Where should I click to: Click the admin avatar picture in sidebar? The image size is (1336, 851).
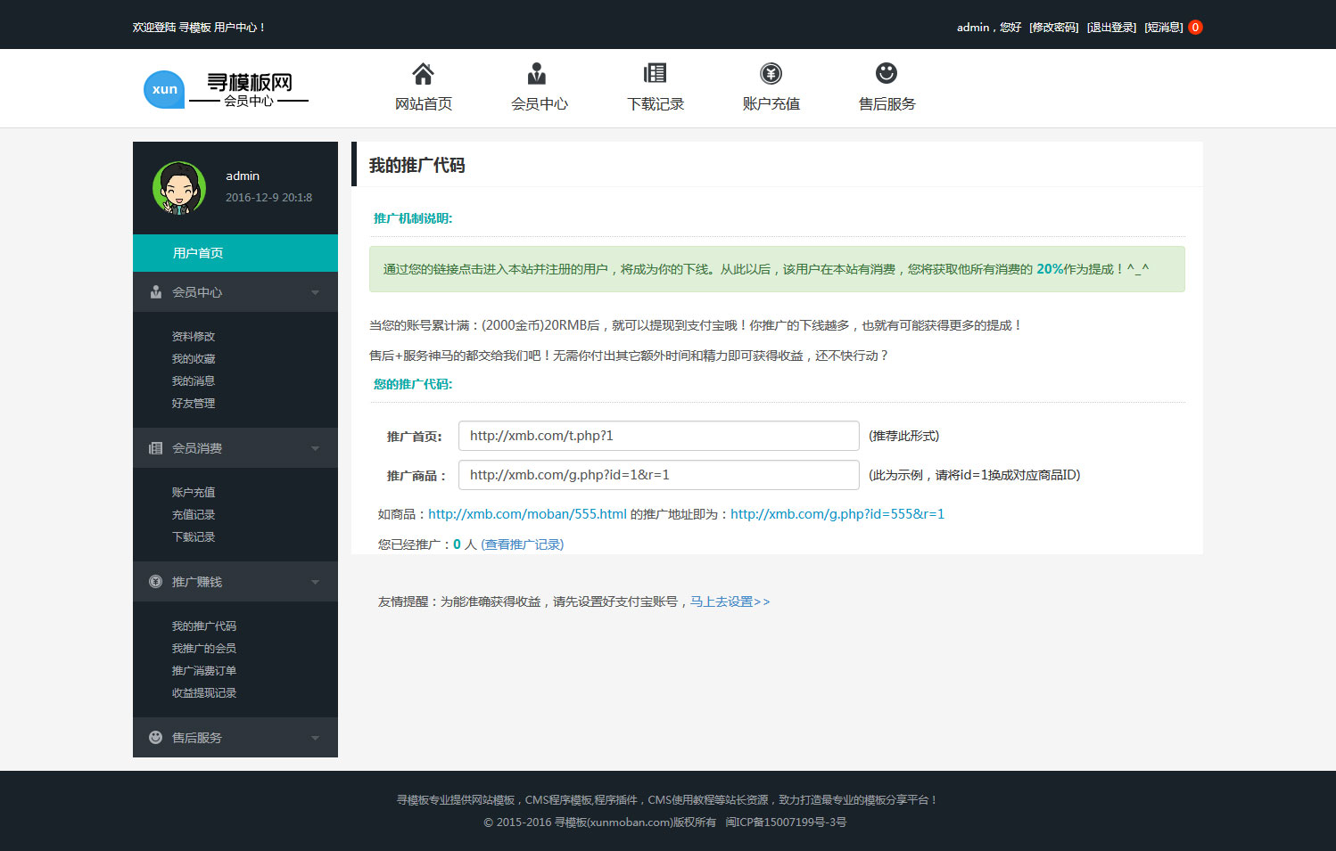[x=179, y=188]
